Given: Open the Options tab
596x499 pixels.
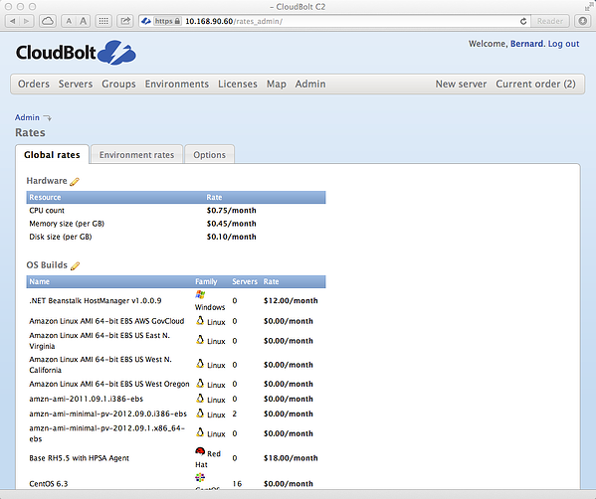Looking at the screenshot, I should coord(209,154).
